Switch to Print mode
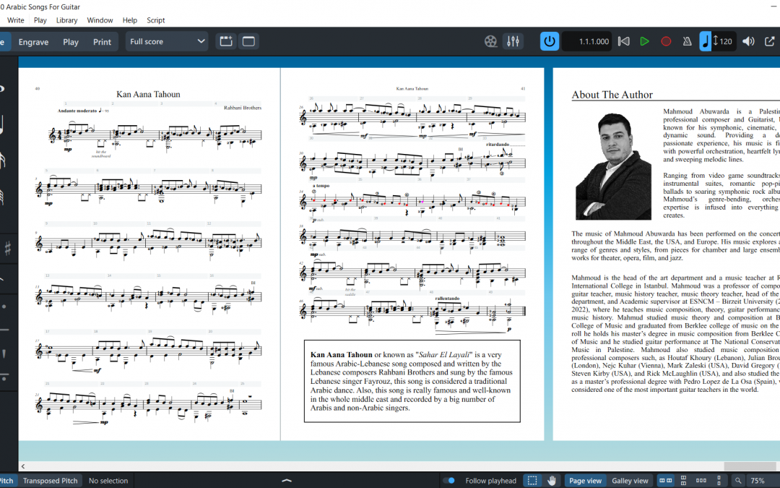This screenshot has width=780, height=488. click(x=102, y=42)
